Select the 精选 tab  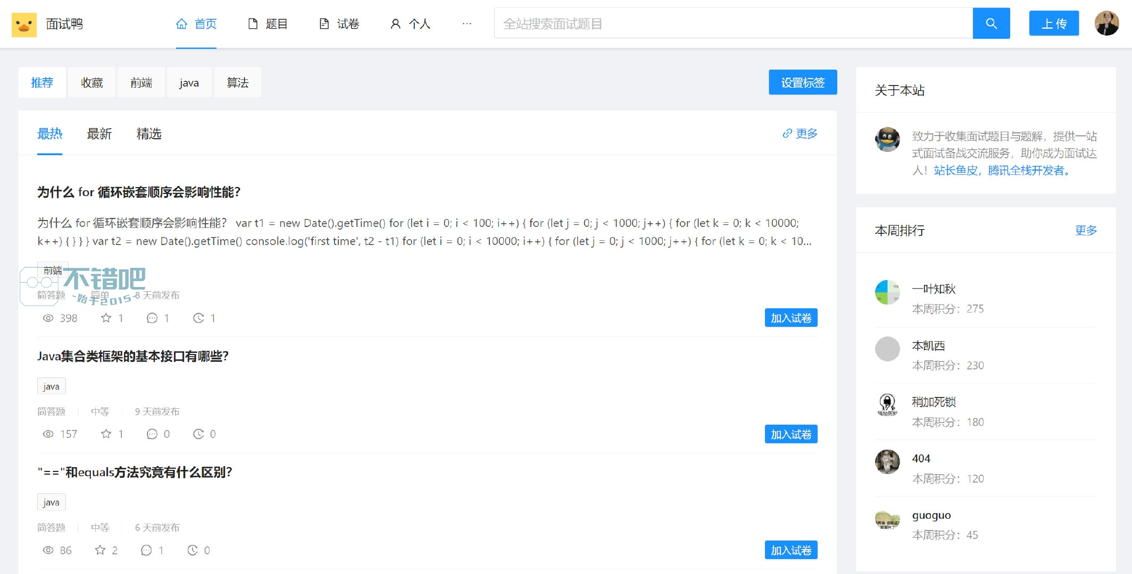tap(149, 134)
